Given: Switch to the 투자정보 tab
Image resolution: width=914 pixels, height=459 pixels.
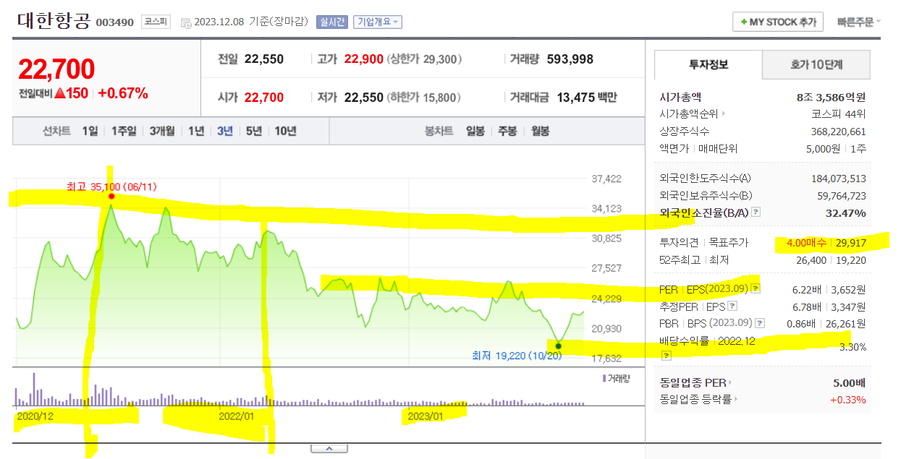Looking at the screenshot, I should (708, 64).
